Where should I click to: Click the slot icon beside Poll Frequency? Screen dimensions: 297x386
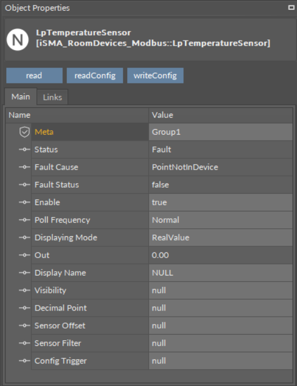point(25,220)
